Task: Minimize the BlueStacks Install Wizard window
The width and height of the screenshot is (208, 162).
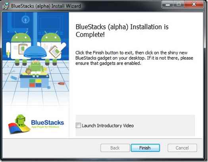Action: coord(168,5)
